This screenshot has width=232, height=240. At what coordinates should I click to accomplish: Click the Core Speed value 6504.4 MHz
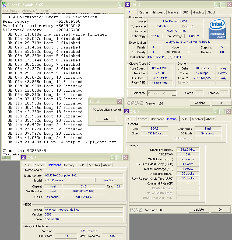160,68
